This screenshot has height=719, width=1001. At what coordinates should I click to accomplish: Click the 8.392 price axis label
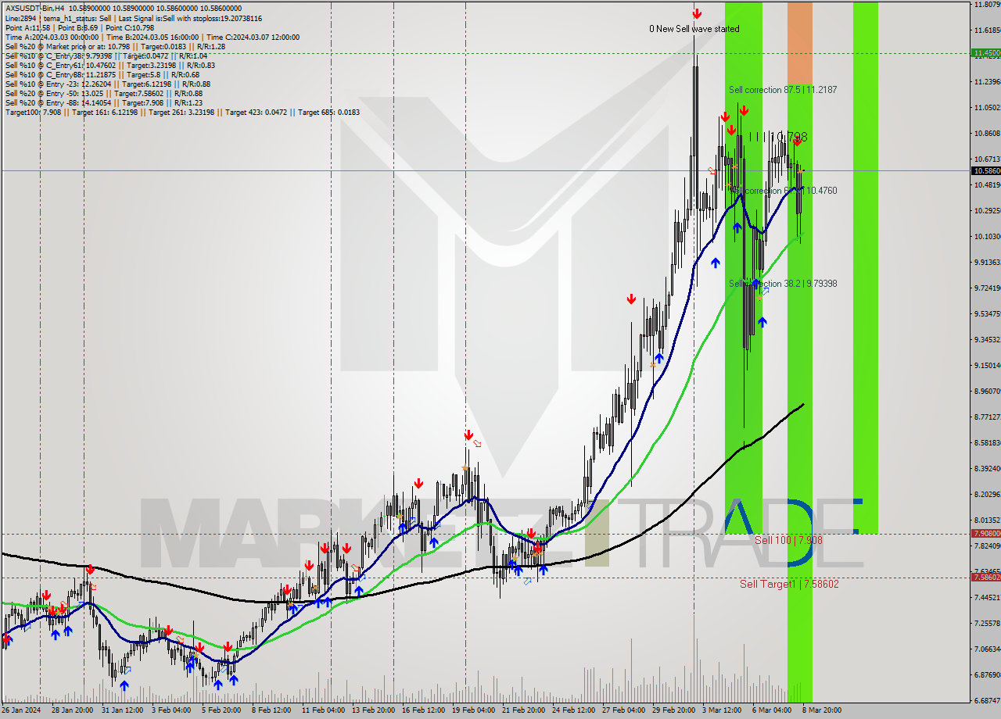pyautogui.click(x=987, y=468)
